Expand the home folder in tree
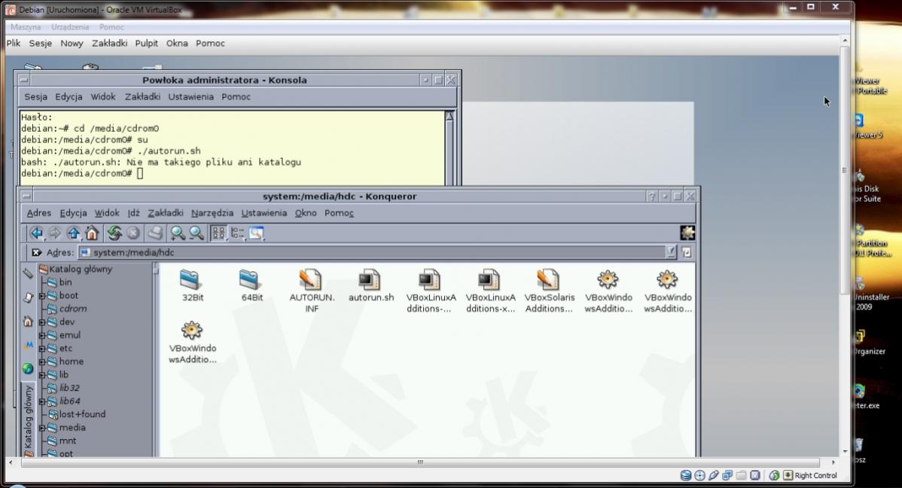 pos(43,361)
